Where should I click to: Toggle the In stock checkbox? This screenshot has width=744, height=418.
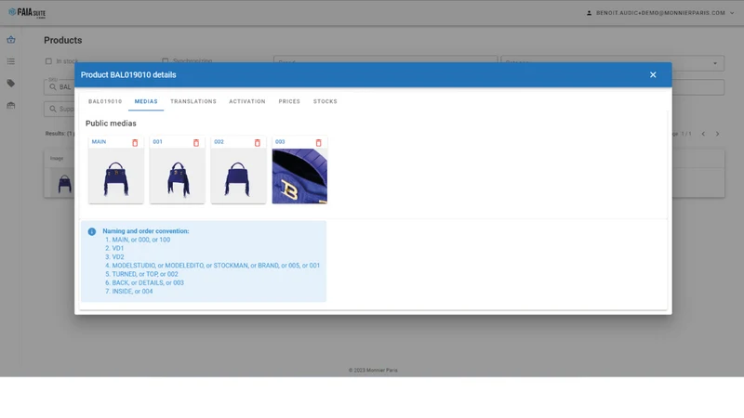[48, 61]
